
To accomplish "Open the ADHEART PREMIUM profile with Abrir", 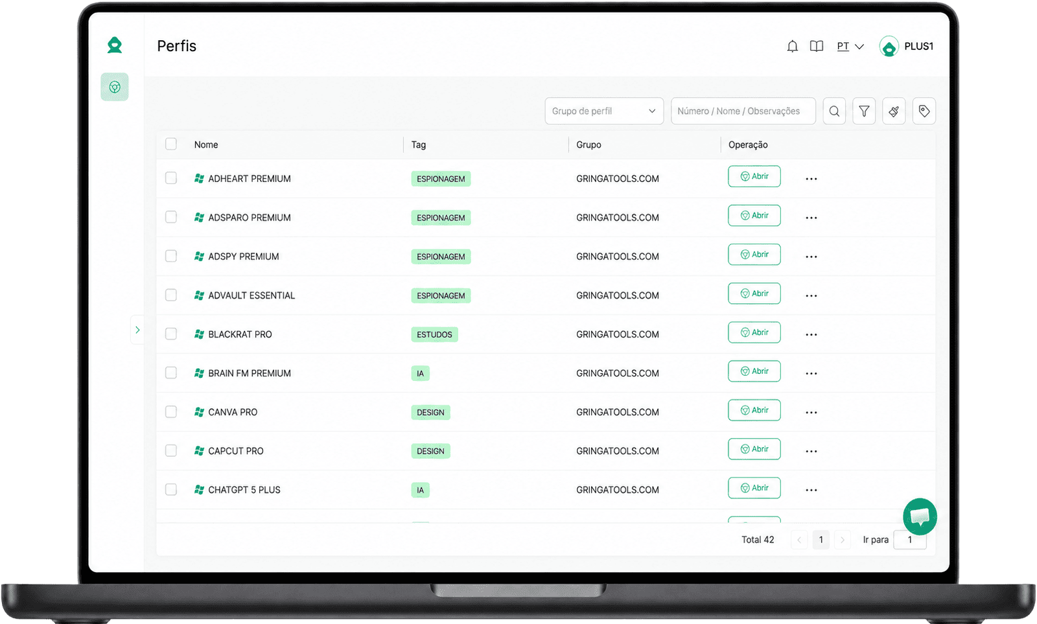I will pos(754,176).
